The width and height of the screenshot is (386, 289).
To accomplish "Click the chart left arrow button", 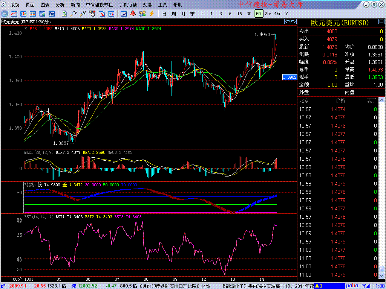I will pos(287,21).
